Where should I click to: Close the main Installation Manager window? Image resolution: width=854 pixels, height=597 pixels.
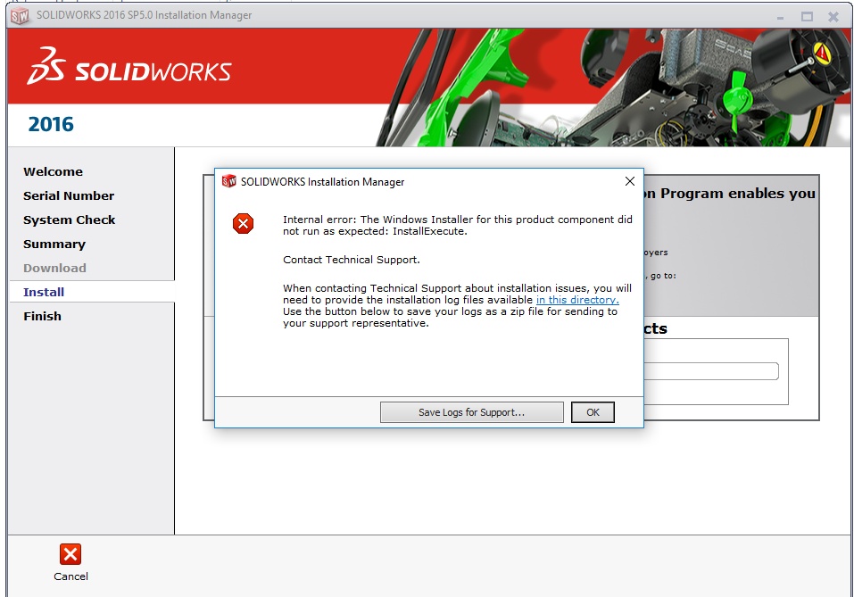point(833,17)
